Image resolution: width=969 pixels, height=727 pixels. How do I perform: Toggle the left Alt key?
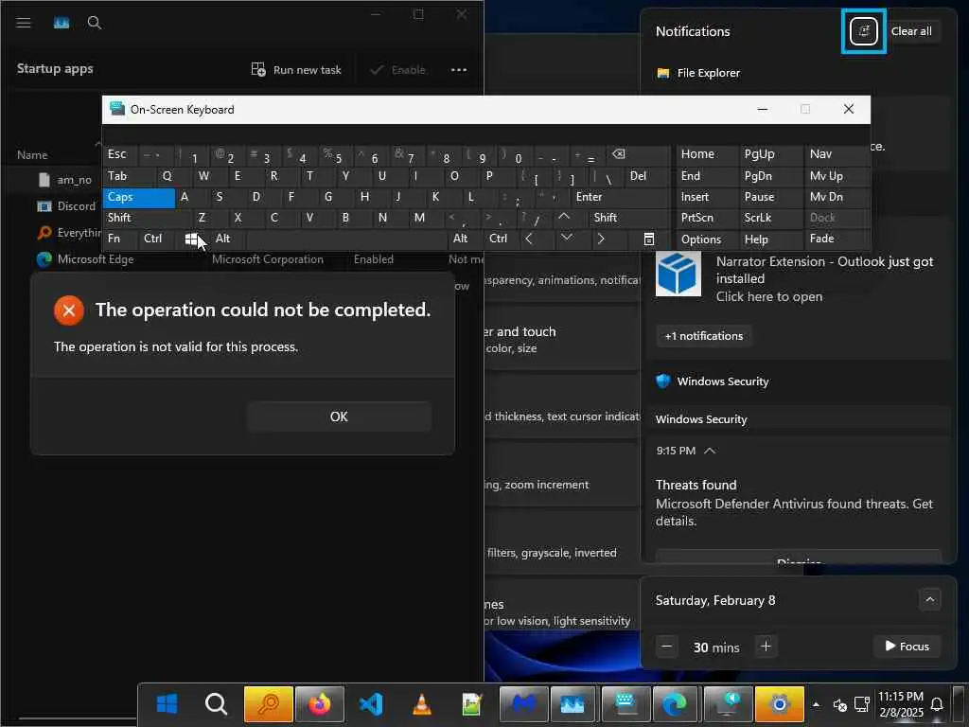pyautogui.click(x=227, y=239)
